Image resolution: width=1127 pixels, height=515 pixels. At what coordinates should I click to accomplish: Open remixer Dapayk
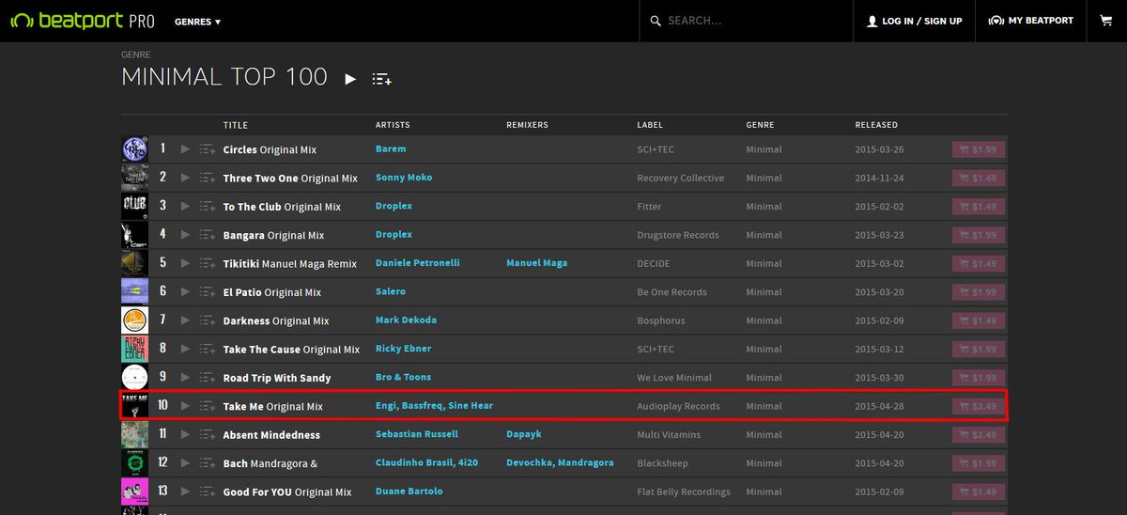[524, 434]
